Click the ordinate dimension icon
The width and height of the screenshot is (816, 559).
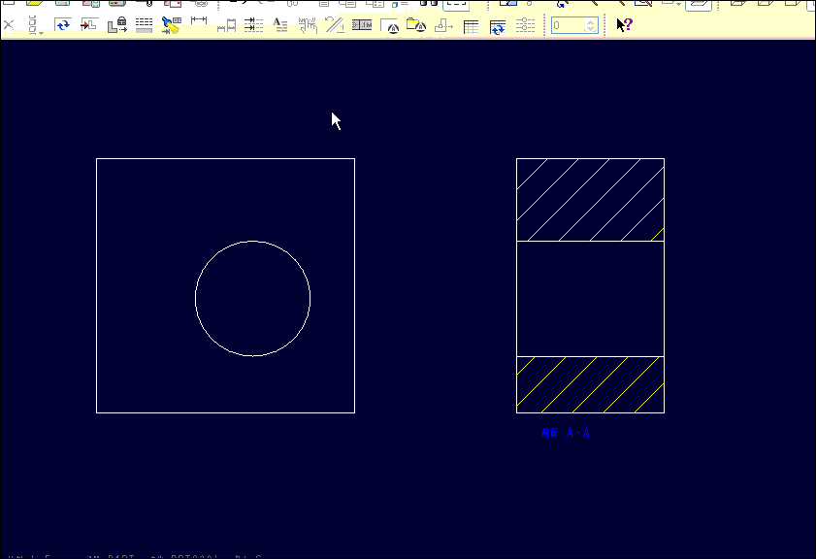pyautogui.click(x=226, y=25)
